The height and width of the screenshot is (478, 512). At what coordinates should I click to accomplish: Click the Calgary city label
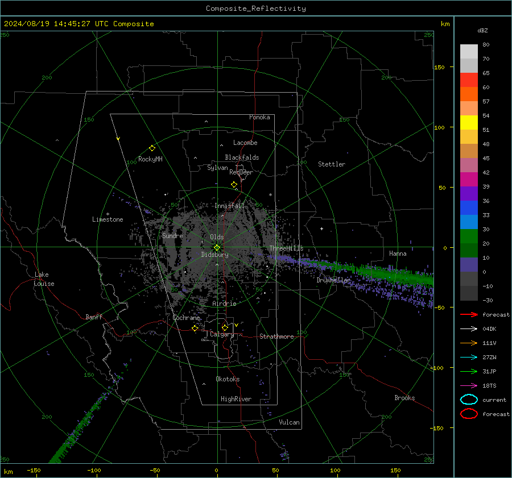[x=222, y=334]
